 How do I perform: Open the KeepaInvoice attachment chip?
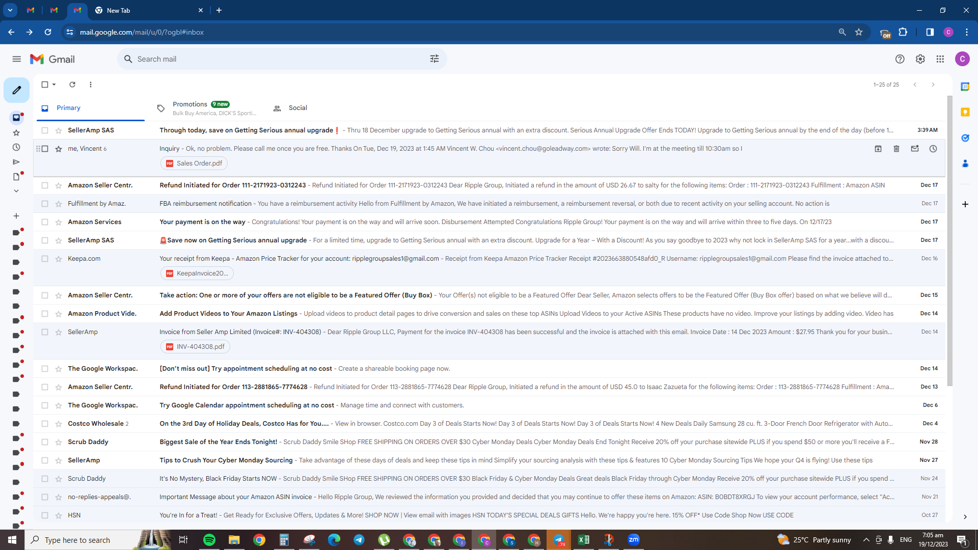tap(197, 273)
